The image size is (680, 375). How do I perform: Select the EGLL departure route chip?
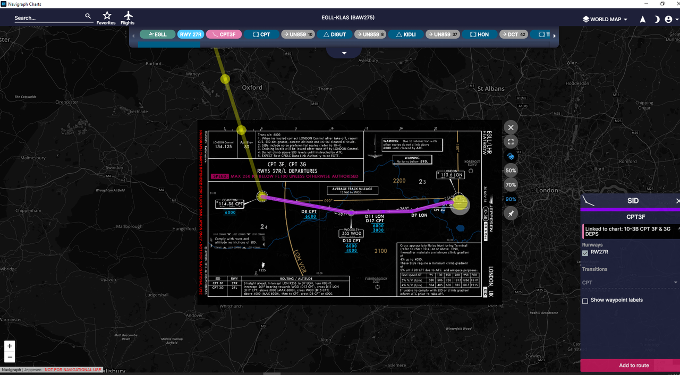tap(157, 35)
